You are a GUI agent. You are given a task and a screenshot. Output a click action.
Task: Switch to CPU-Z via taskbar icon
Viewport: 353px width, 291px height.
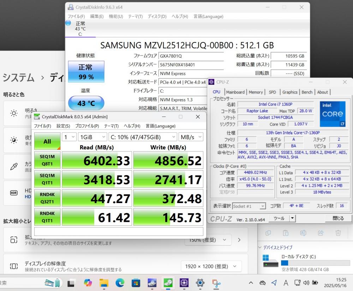[x=184, y=283]
